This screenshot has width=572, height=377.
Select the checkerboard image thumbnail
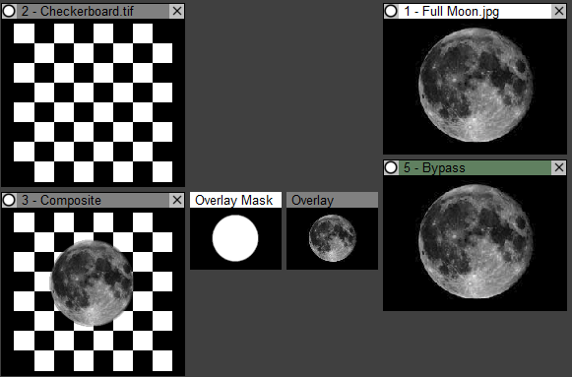pos(93,102)
